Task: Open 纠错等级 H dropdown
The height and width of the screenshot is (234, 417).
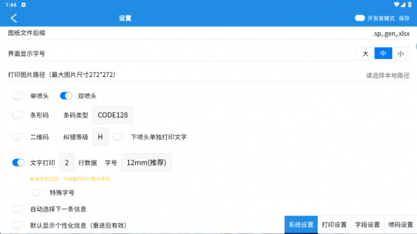Action: click(x=100, y=137)
